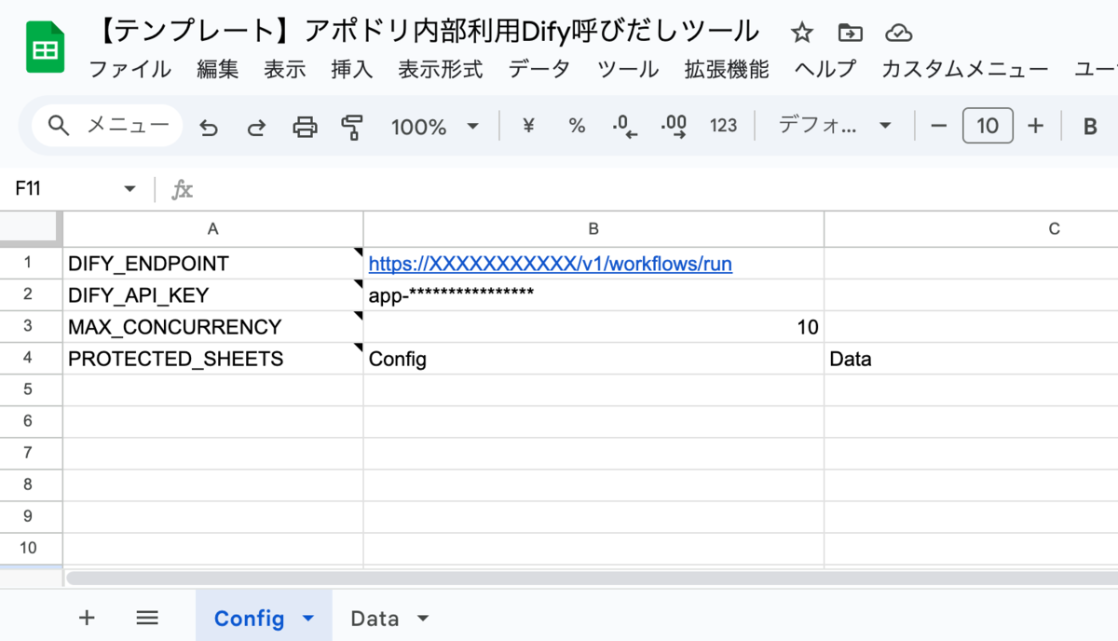
Task: Star this spreadsheet document
Action: 801,34
